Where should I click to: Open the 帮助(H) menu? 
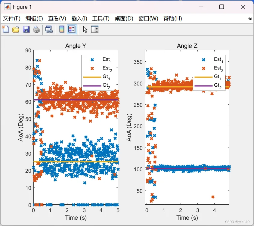pos(173,19)
